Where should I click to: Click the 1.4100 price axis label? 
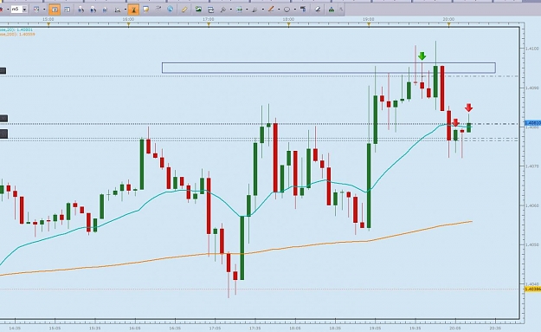(x=531, y=49)
